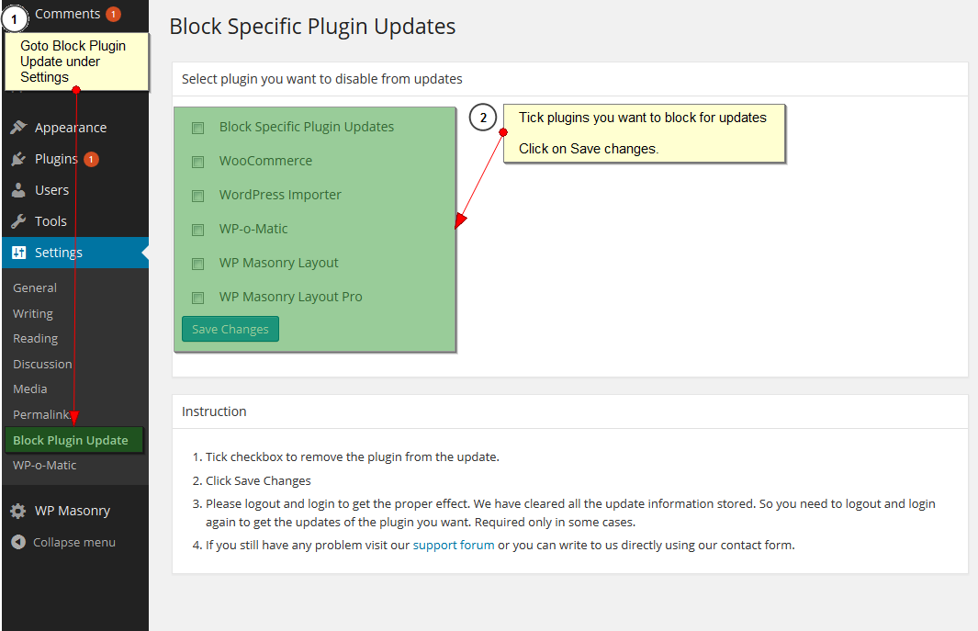Open the General settings submenu item
Image resolution: width=978 pixels, height=631 pixels.
pyautogui.click(x=35, y=287)
